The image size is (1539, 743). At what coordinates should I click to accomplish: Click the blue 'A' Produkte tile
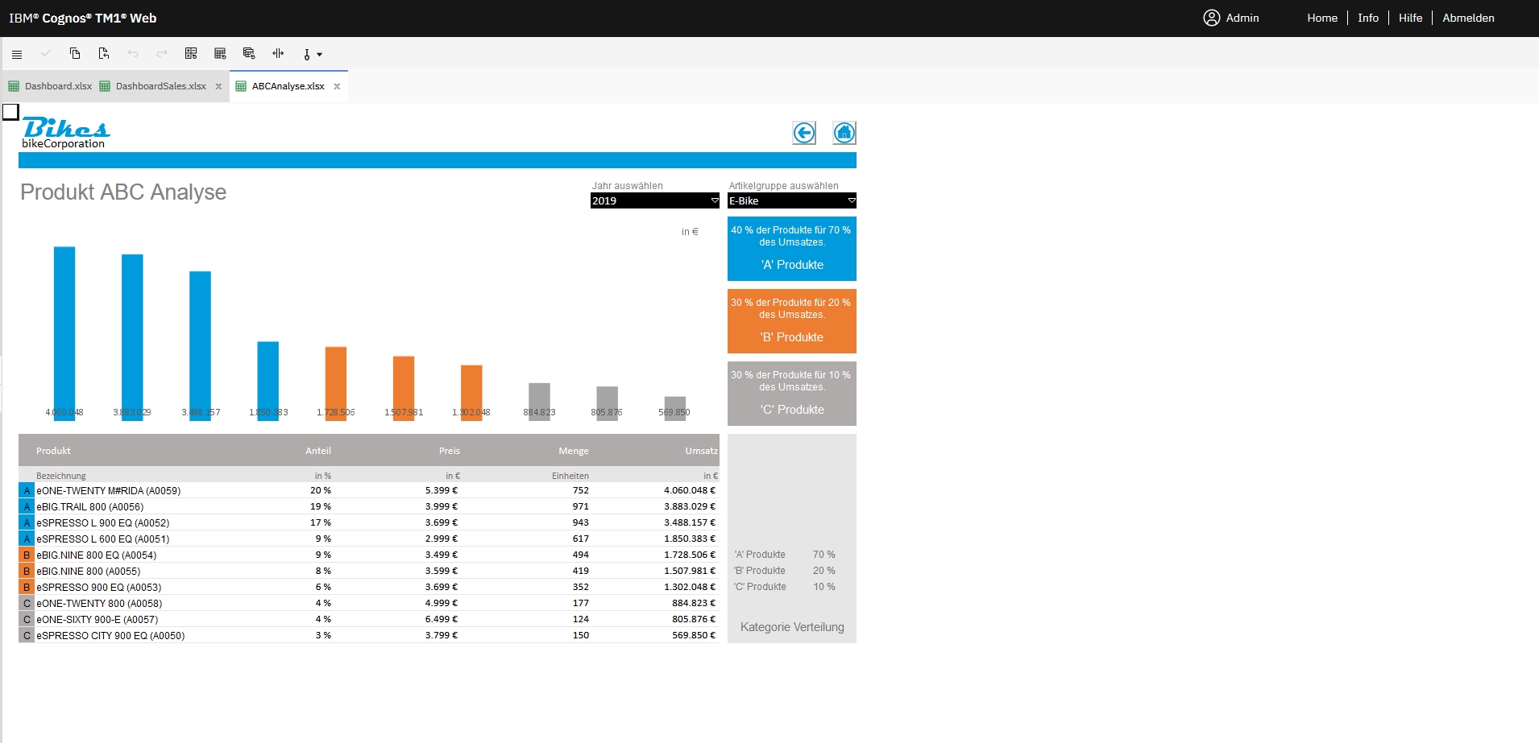pyautogui.click(x=792, y=249)
